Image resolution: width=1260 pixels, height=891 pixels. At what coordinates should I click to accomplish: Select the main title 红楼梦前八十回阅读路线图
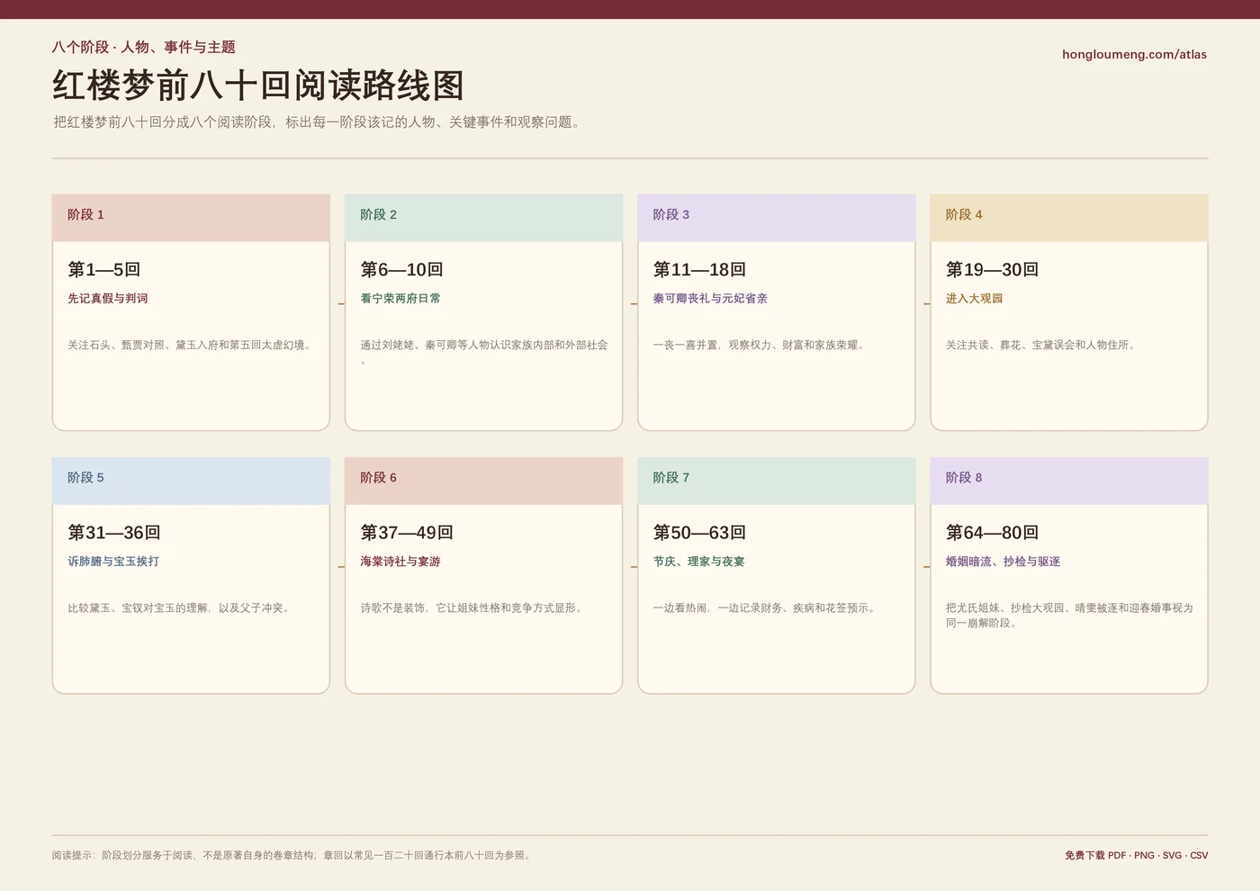258,85
